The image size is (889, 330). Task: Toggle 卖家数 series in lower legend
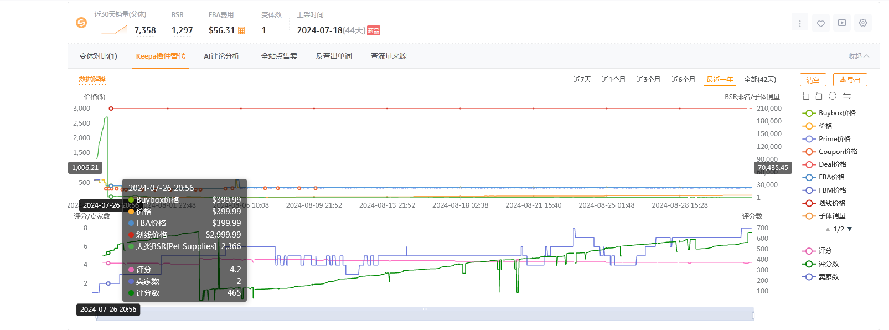coord(820,277)
